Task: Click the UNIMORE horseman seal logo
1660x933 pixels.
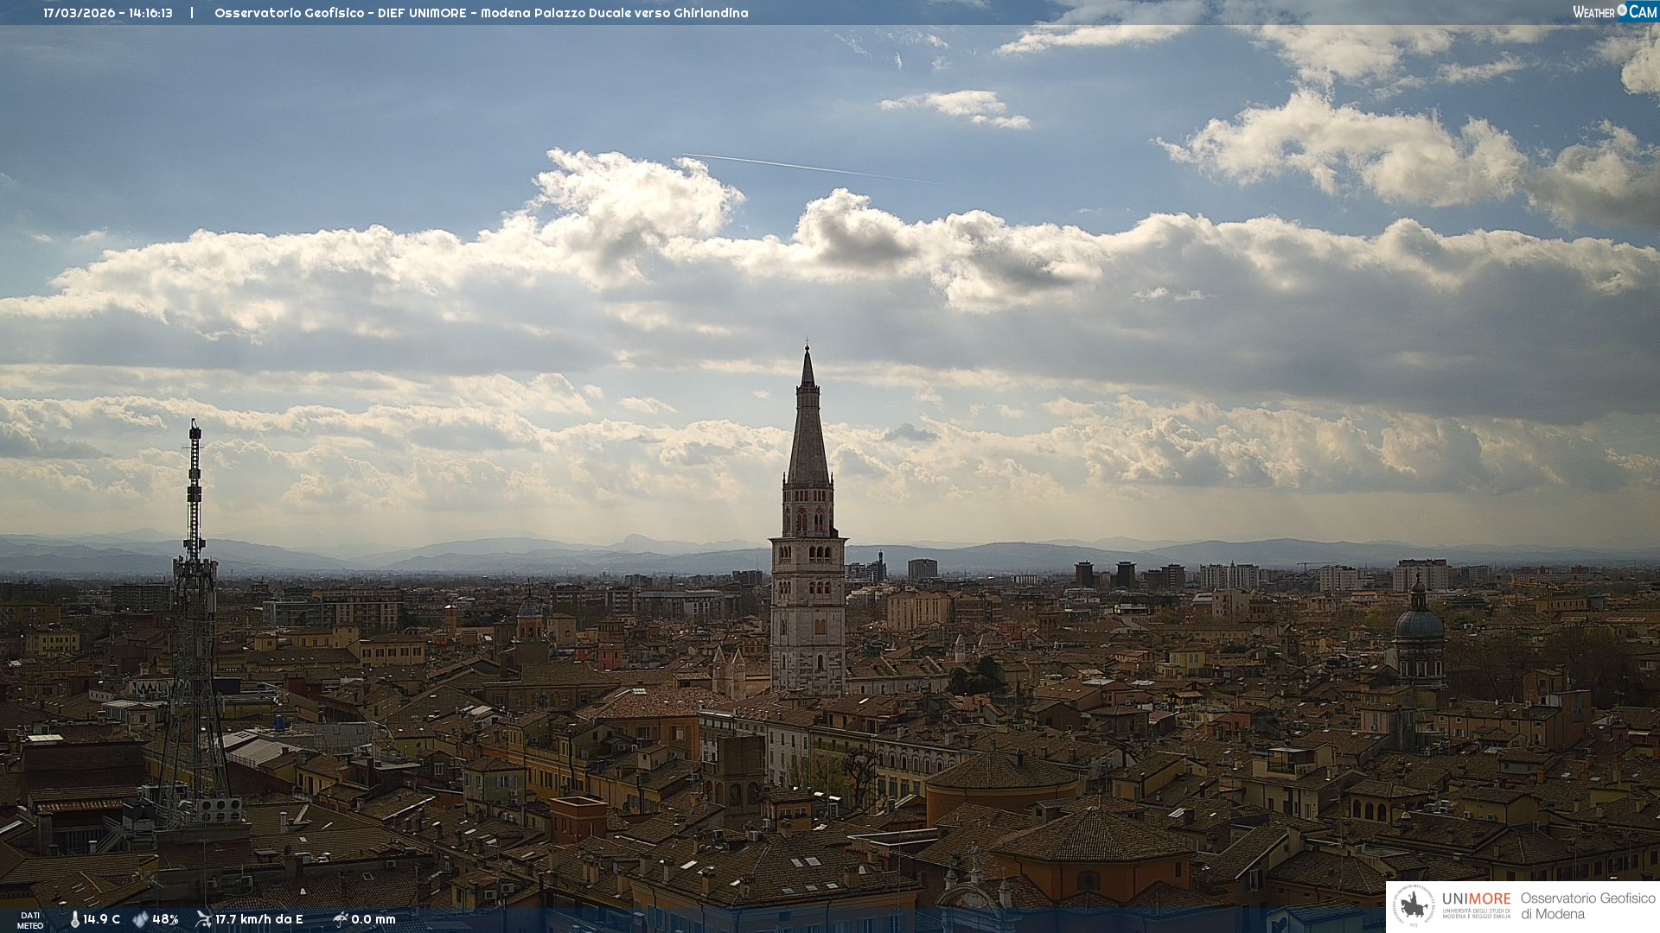Action: 1414,906
